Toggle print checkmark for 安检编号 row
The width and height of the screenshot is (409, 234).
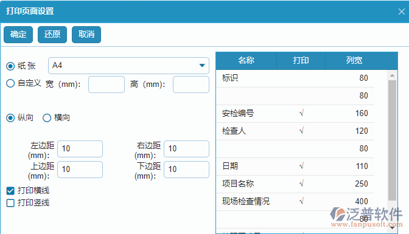(x=301, y=113)
